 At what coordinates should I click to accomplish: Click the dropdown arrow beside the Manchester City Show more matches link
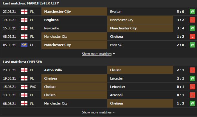click(x=114, y=54)
